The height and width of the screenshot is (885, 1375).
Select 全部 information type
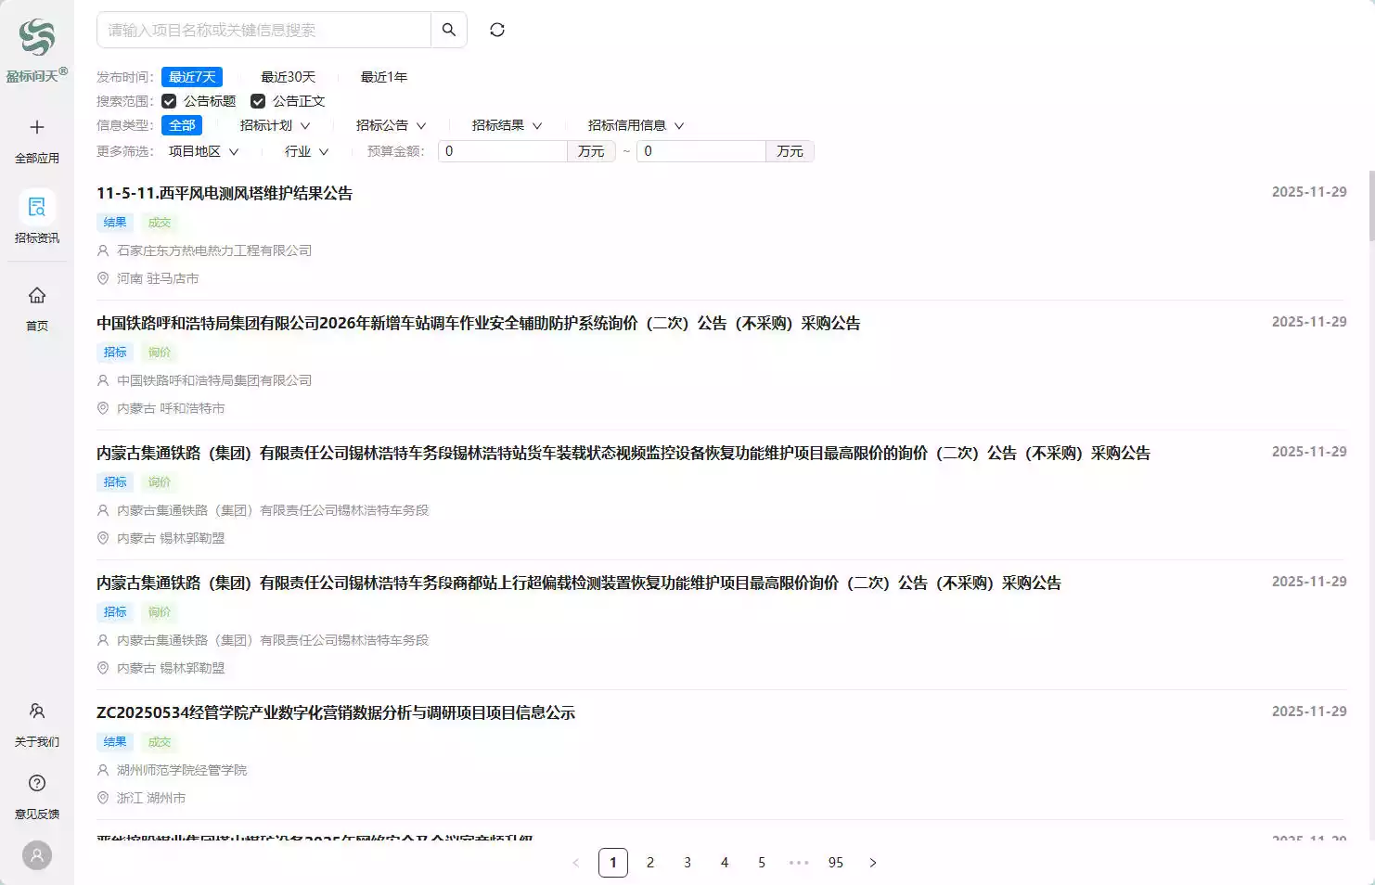pyautogui.click(x=182, y=125)
